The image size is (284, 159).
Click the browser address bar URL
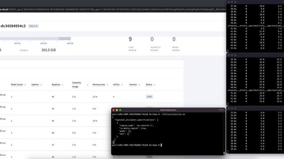pyautogui.click(x=113, y=9)
